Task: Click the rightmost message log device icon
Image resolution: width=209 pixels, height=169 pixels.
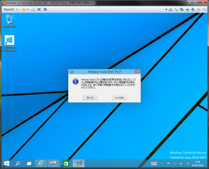Action: (204, 10)
